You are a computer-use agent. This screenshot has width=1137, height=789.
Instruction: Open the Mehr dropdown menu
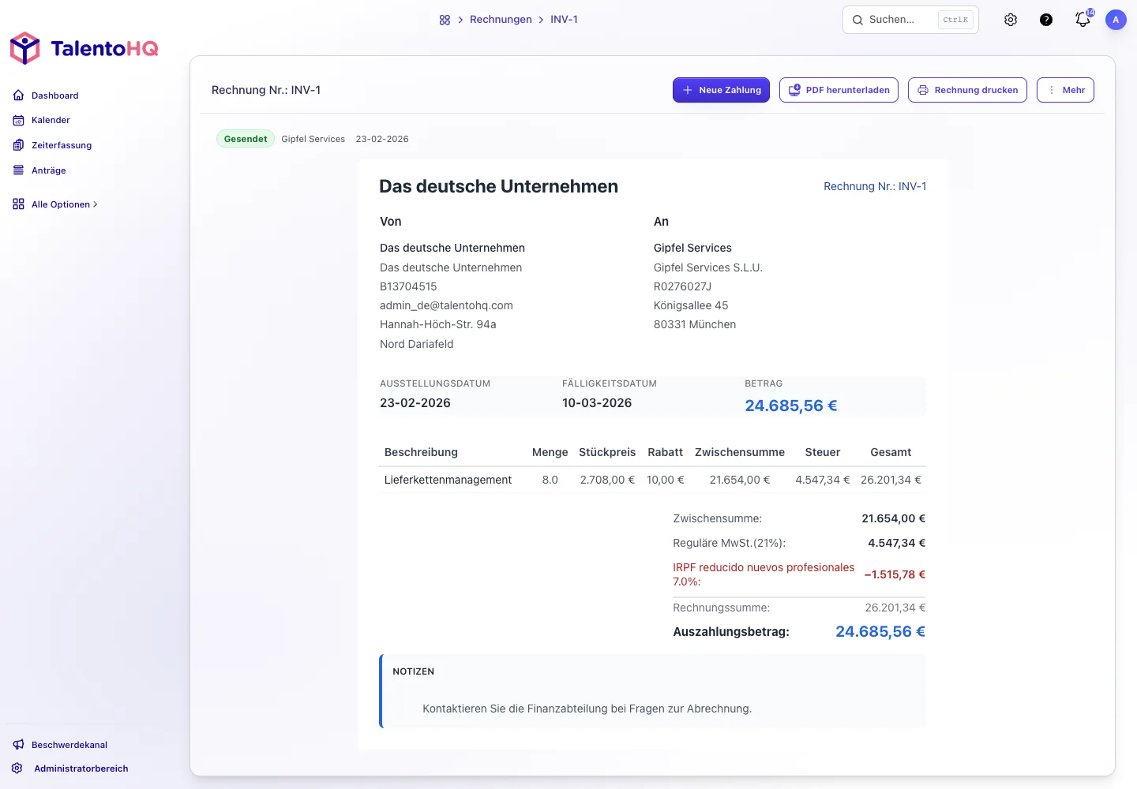point(1065,90)
